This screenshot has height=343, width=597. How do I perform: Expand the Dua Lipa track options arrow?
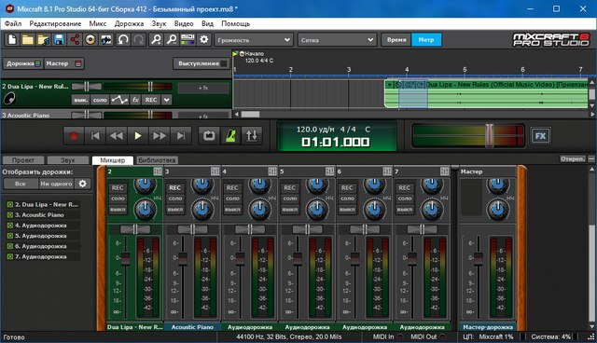point(167,100)
